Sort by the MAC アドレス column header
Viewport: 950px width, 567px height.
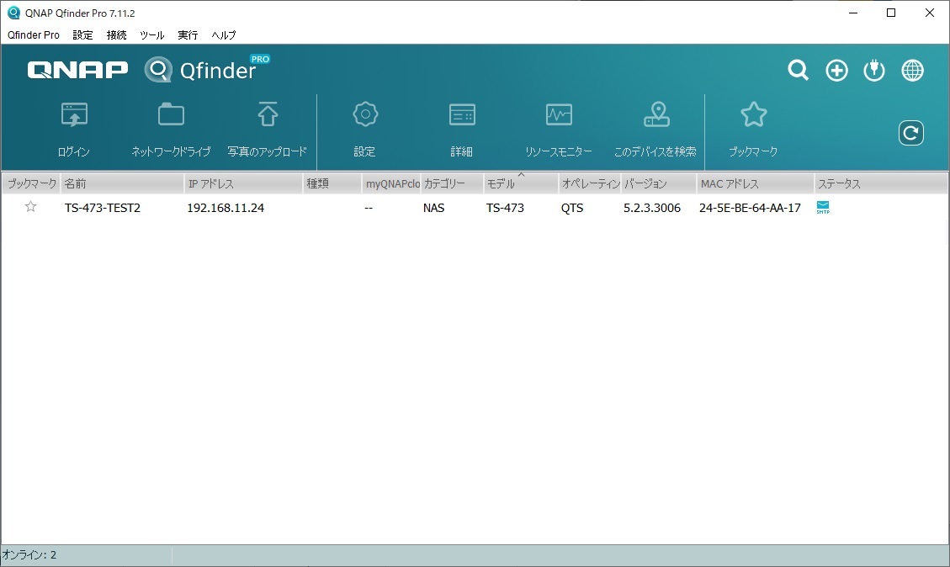pyautogui.click(x=755, y=183)
